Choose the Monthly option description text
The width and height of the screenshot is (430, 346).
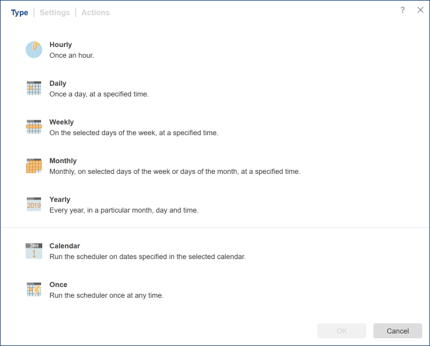coord(175,172)
